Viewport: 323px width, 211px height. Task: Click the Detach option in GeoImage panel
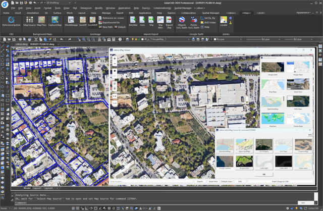[x=120, y=27]
